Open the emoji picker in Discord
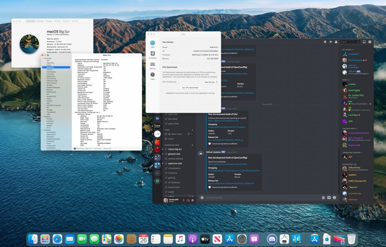 pyautogui.click(x=334, y=198)
